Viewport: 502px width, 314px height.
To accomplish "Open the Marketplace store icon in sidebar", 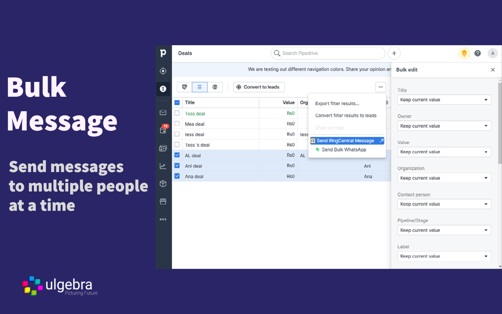I will click(x=163, y=202).
